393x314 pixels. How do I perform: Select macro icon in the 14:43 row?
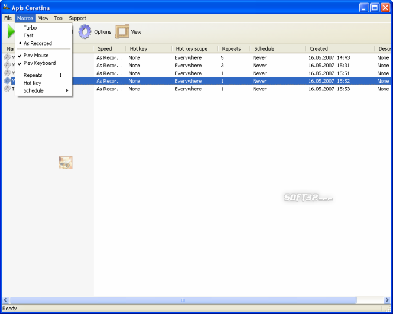[7, 57]
